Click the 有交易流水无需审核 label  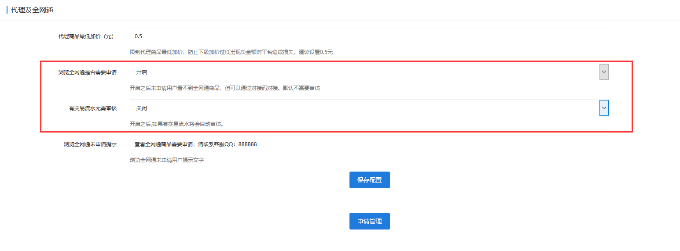(92, 108)
